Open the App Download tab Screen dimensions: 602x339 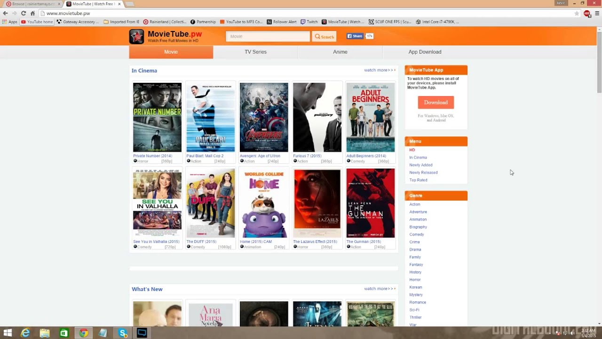(425, 52)
